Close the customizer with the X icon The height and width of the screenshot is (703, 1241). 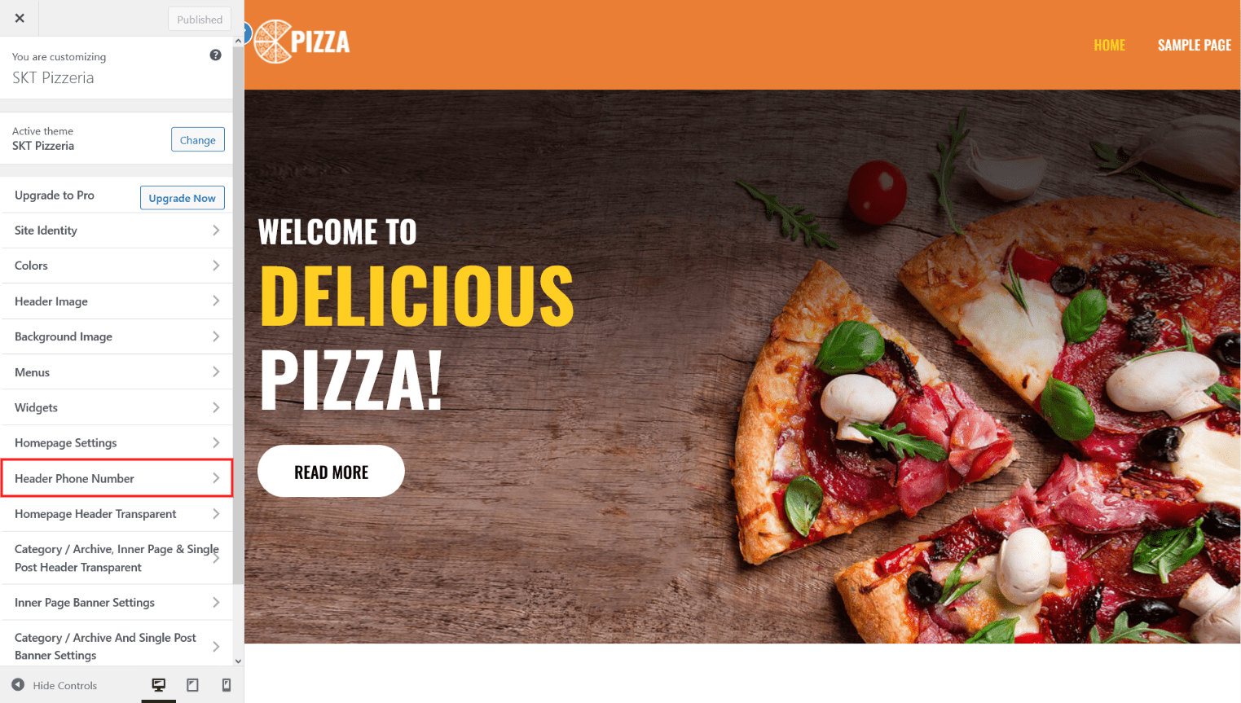click(x=20, y=18)
